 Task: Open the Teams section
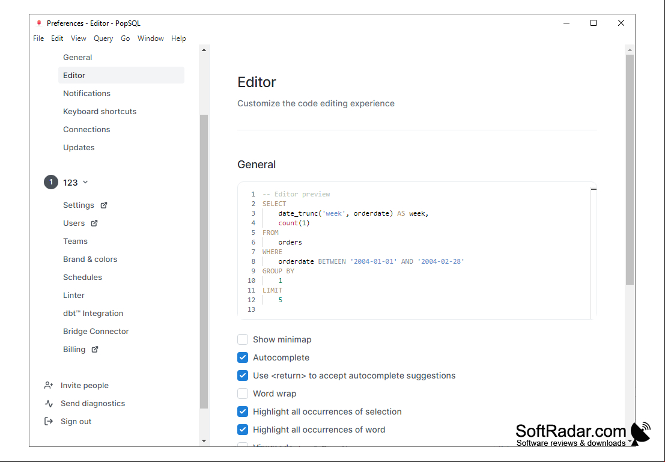click(75, 242)
